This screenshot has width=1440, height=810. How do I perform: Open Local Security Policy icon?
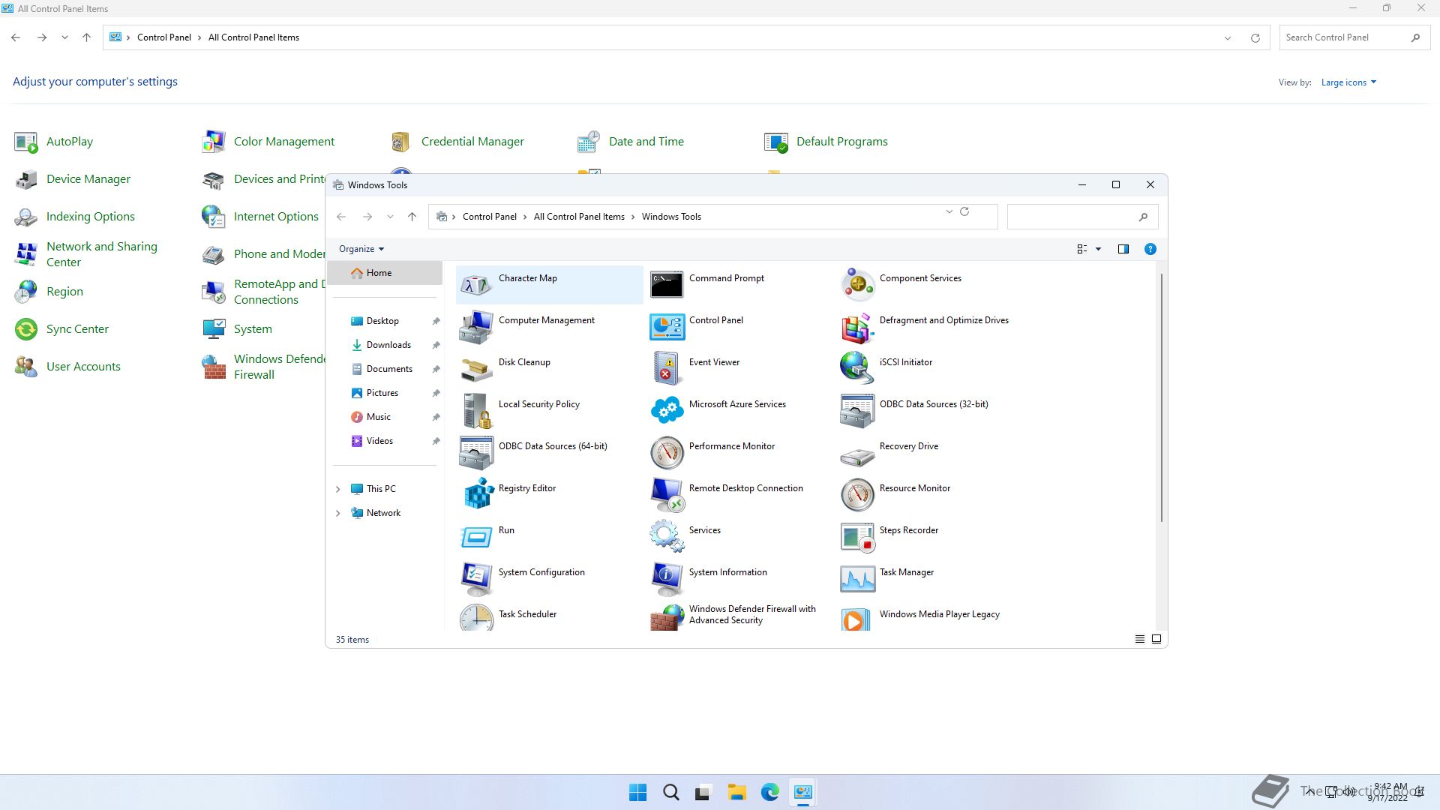[476, 411]
